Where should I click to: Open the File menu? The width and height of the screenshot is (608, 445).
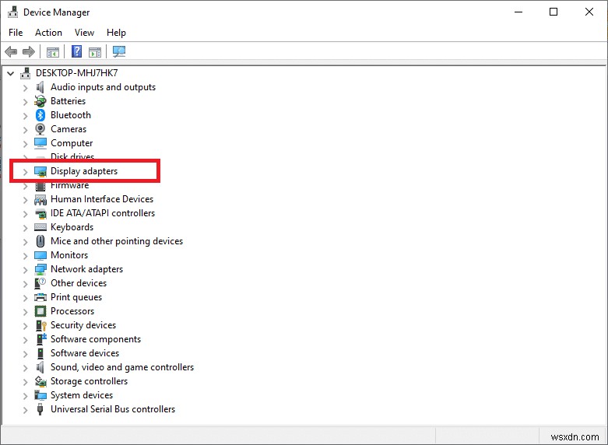(x=16, y=33)
